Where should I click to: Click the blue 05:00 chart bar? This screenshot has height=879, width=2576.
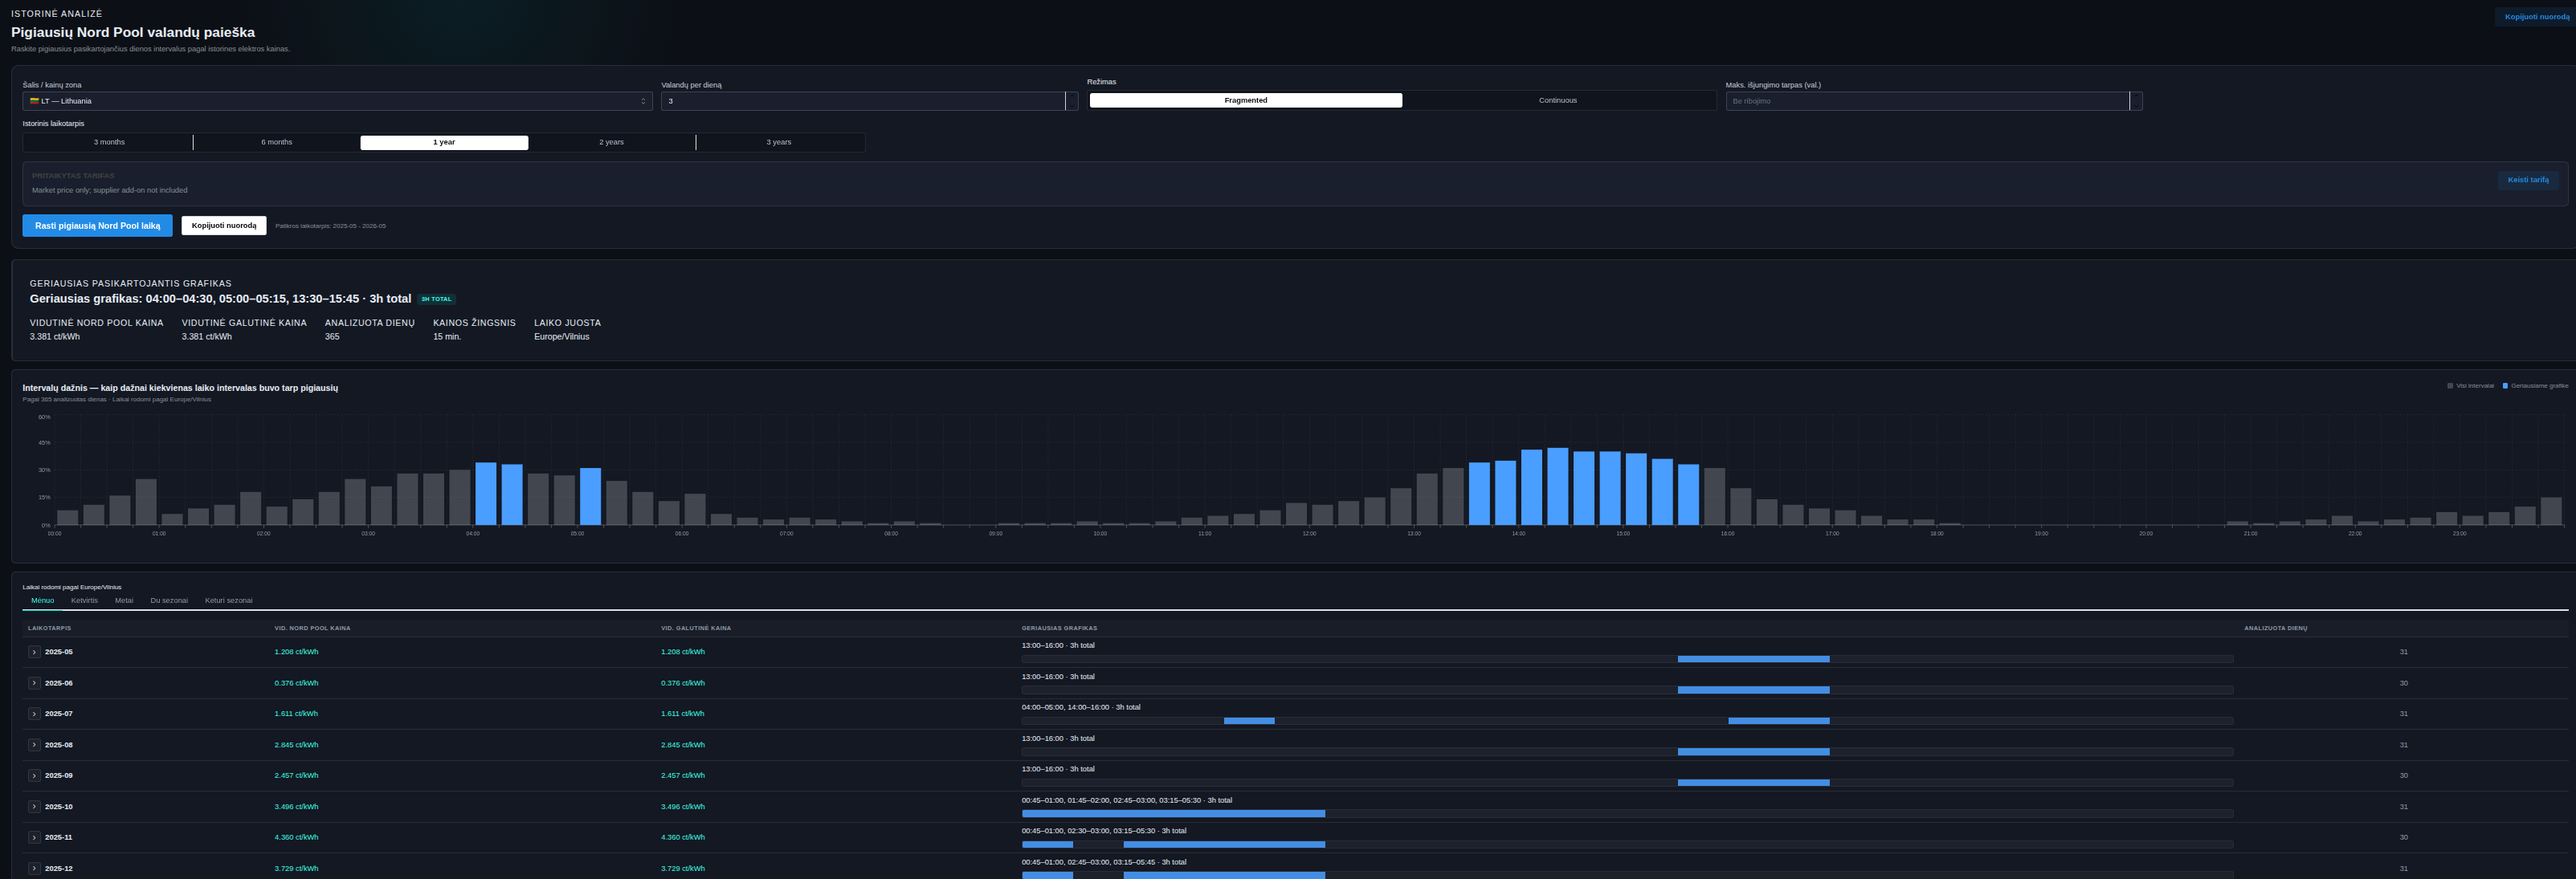tap(590, 496)
